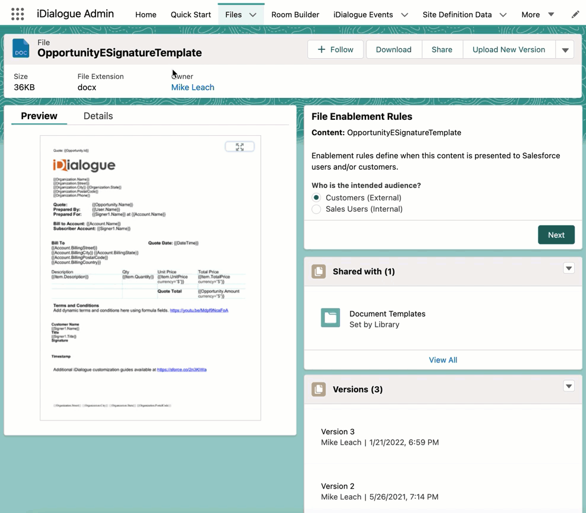Click the Versions panel icon
Viewport: 586px width, 513px height.
coord(319,389)
